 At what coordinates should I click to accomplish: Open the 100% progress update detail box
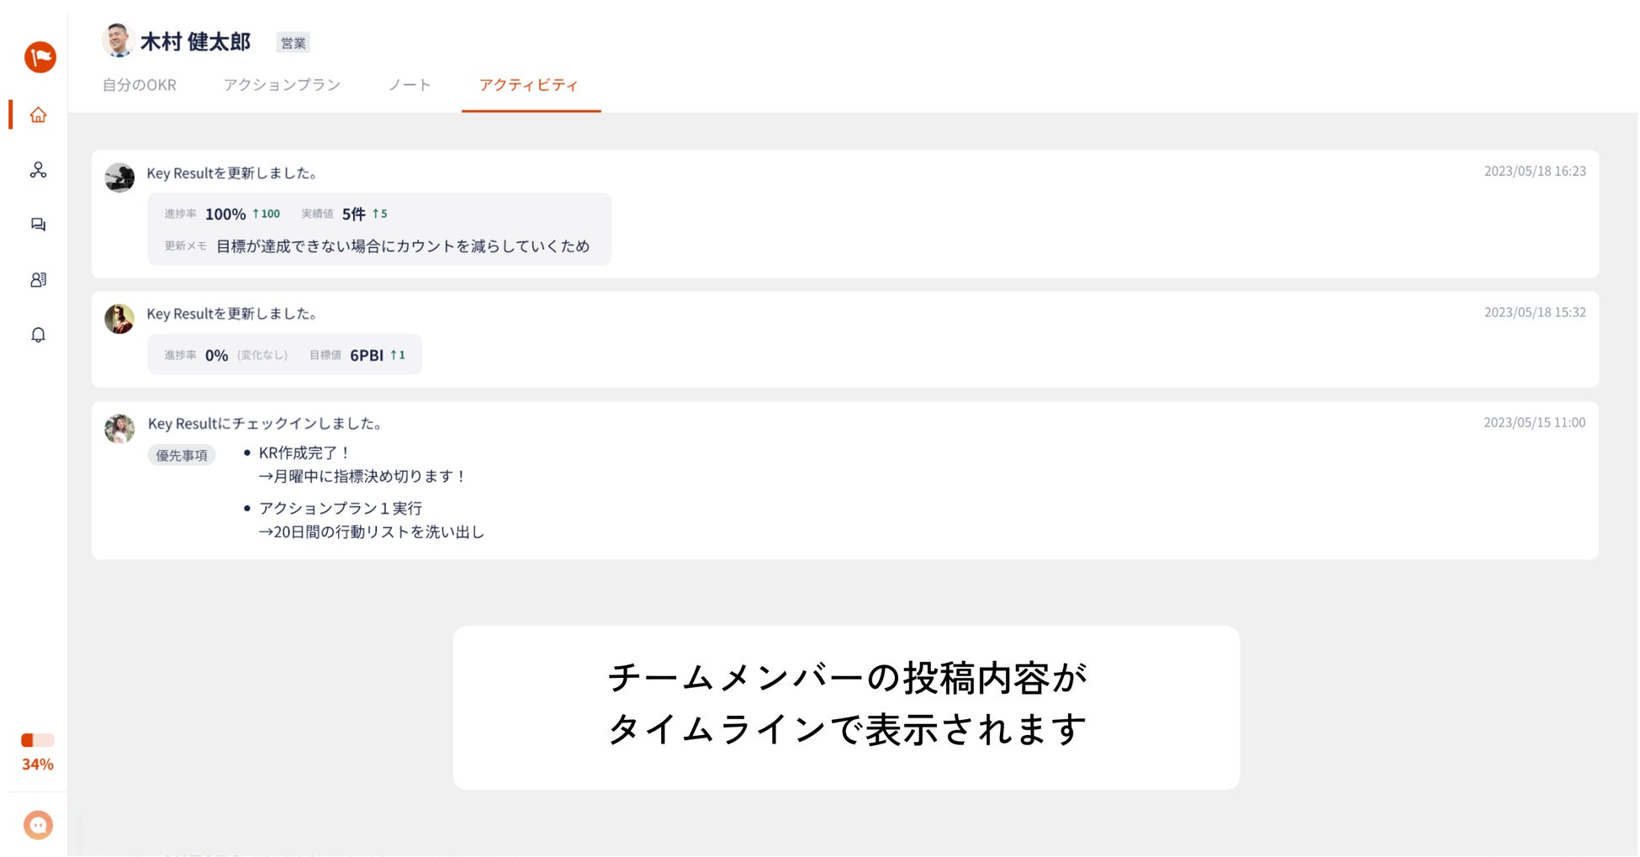click(x=378, y=229)
